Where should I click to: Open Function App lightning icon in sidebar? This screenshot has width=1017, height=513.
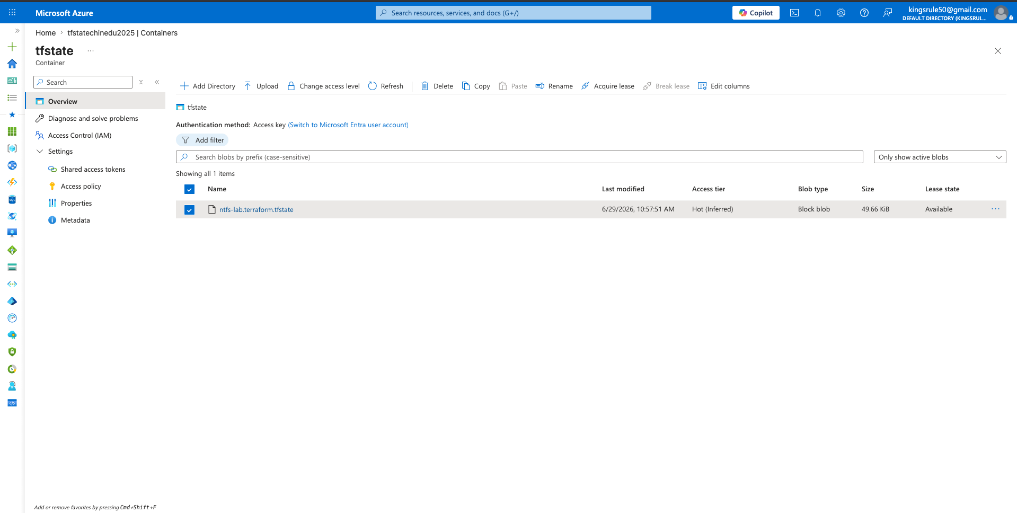(x=12, y=182)
